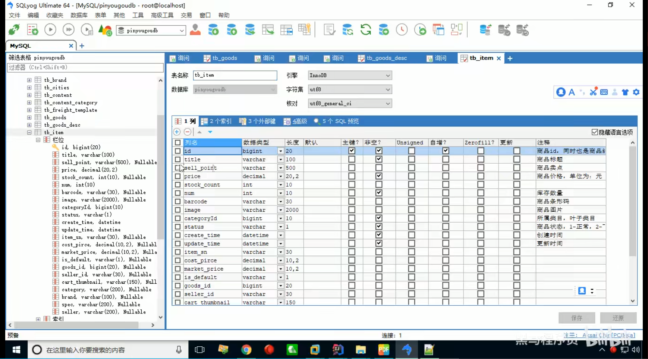This screenshot has height=359, width=648.
Task: Click Windows search box on taskbar
Action: (x=108, y=350)
